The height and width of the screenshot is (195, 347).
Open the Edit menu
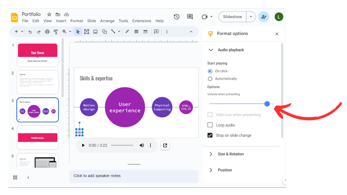coord(36,21)
